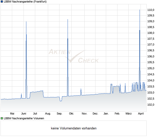The width and height of the screenshot is (157, 138).
Task: Click the 110,0 price axis value
Action: coord(151,10)
